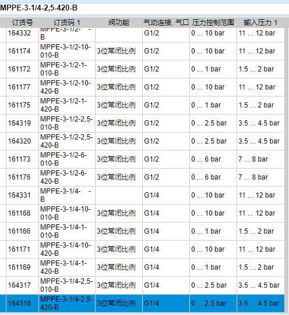Screen dimensions: 289x315
Task: Click order code MPPE-3-1/4-10-420-B
Action: (66, 249)
